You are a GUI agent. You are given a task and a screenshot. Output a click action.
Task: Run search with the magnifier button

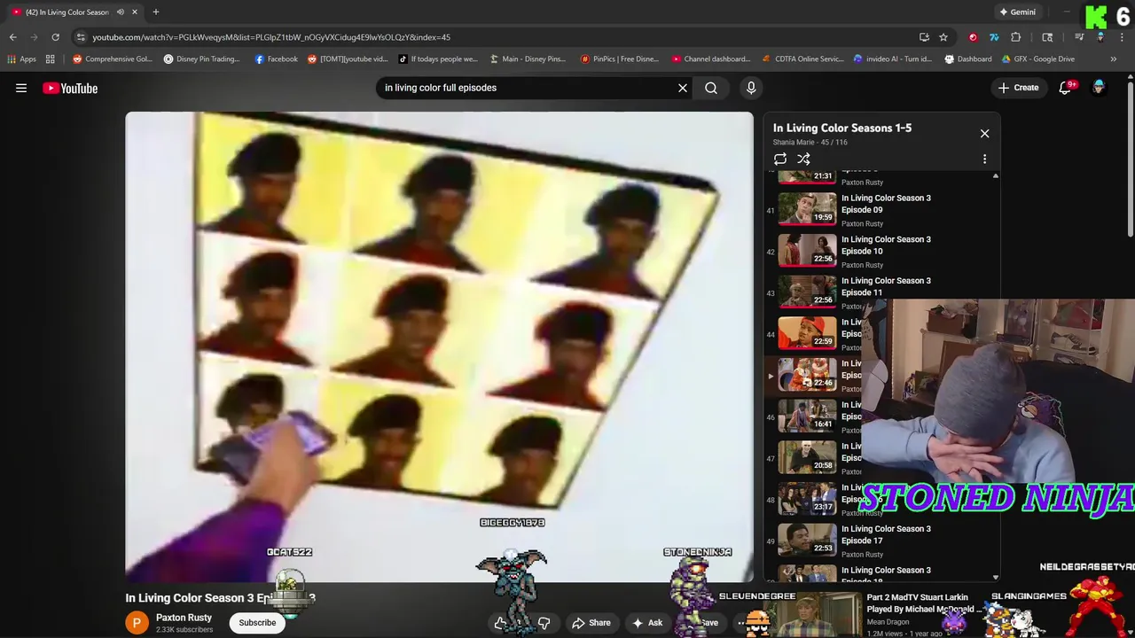(711, 88)
